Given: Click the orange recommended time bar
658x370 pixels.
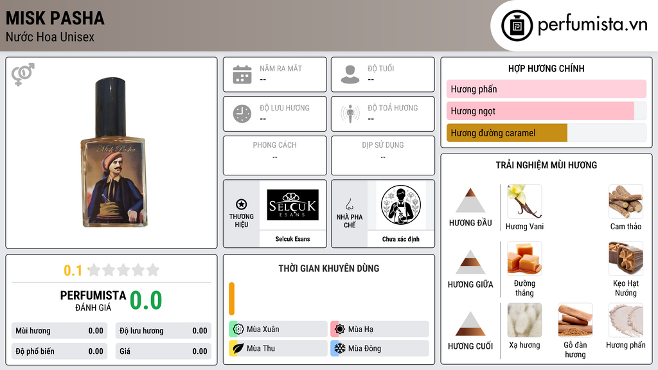Looking at the screenshot, I should click(x=231, y=299).
